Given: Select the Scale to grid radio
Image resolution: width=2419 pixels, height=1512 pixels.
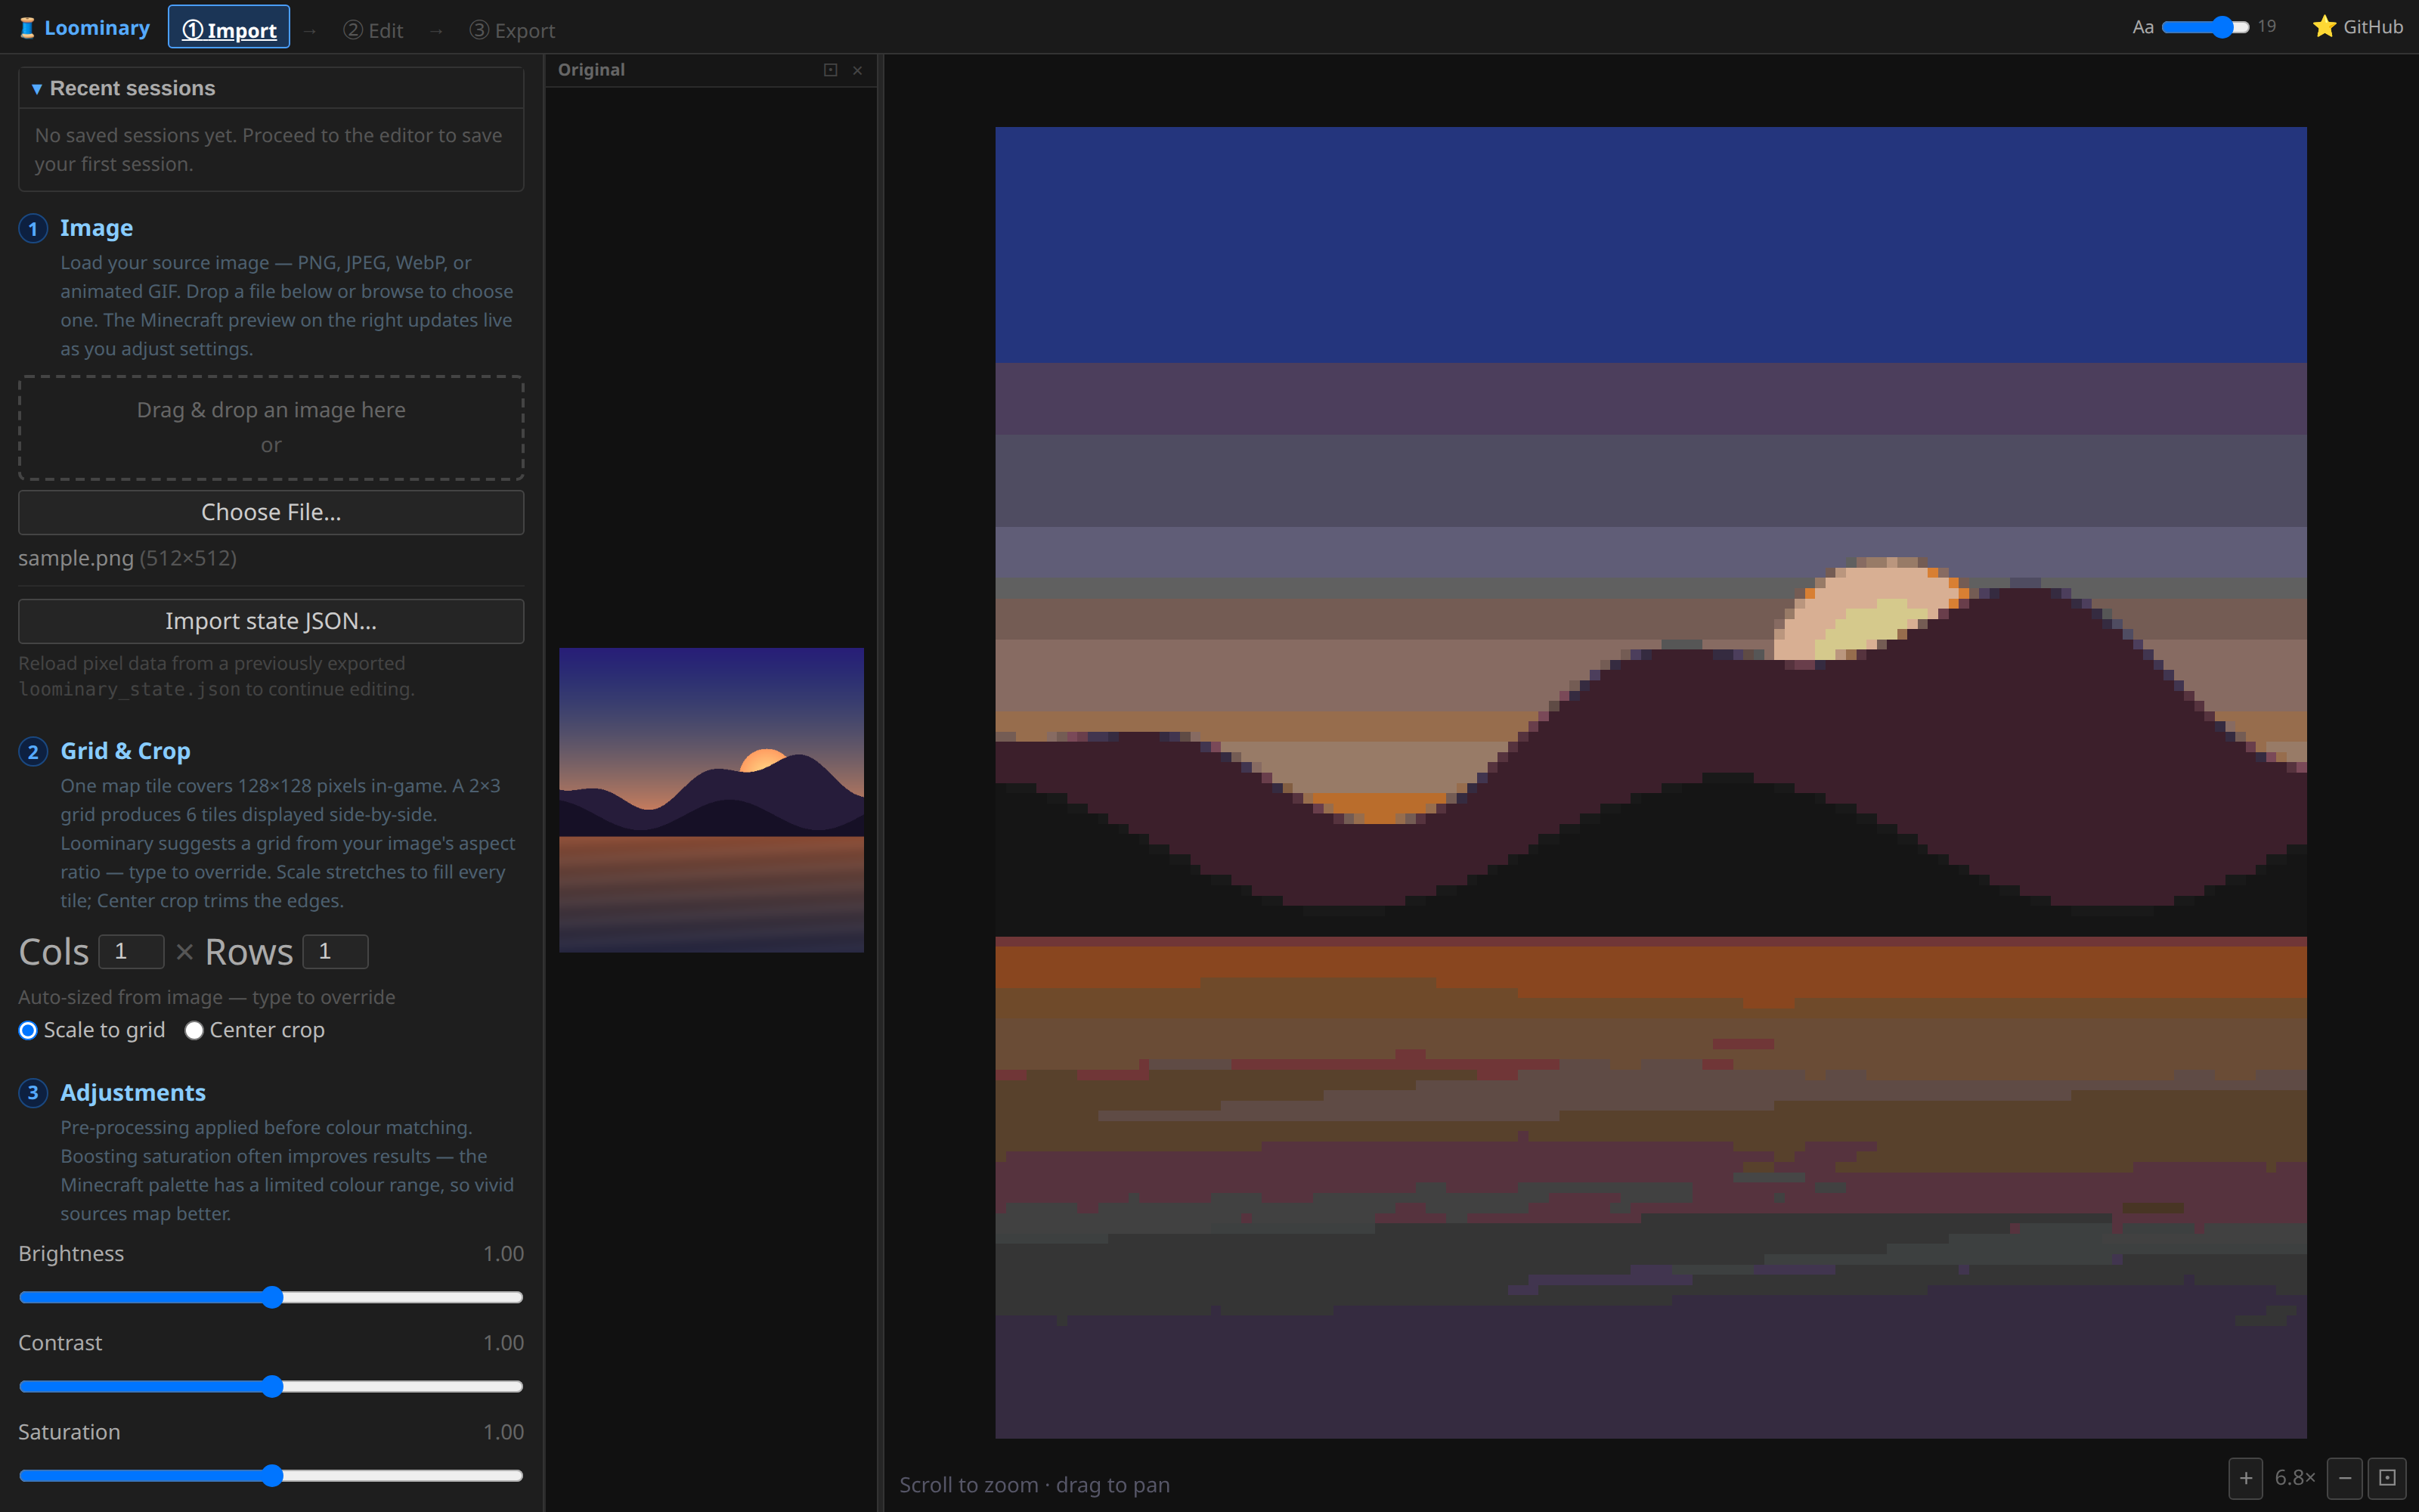Looking at the screenshot, I should tap(28, 1030).
